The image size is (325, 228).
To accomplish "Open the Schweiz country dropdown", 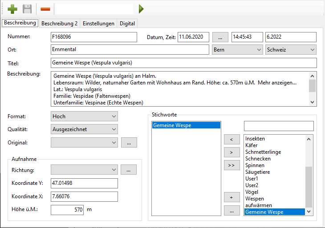I will point(290,50).
